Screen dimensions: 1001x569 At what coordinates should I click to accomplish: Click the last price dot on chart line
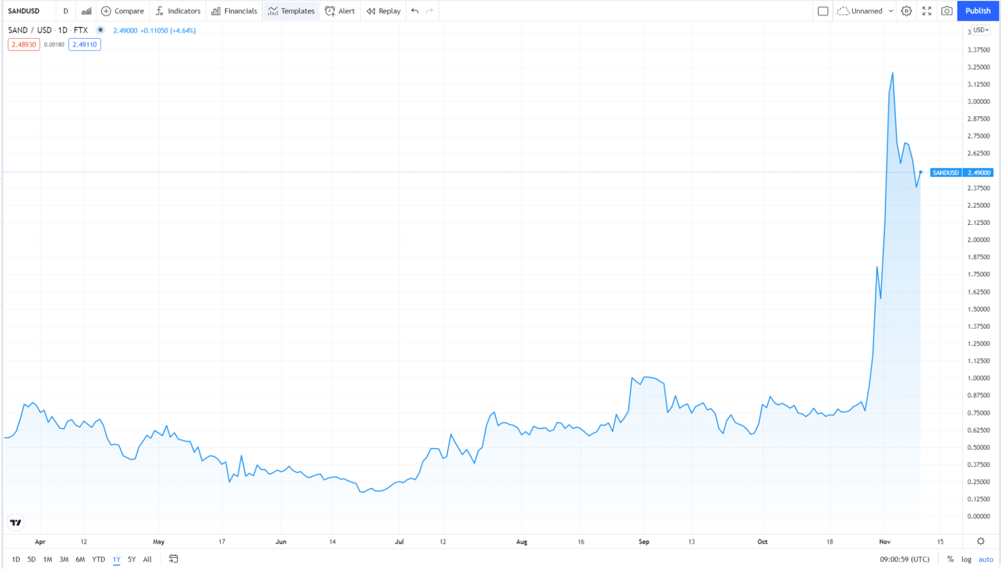click(920, 172)
